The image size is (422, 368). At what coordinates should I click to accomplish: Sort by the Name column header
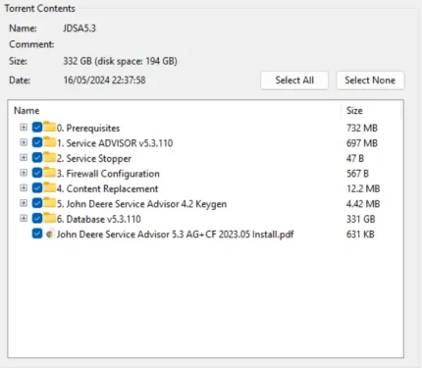pyautogui.click(x=26, y=111)
